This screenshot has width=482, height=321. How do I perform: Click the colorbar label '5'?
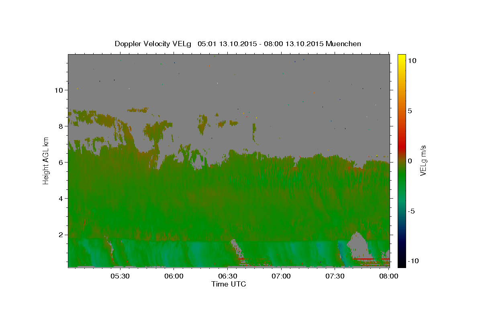coord(410,111)
